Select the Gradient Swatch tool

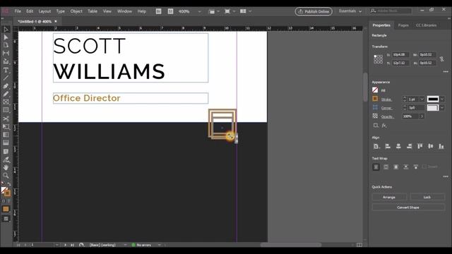click(x=6, y=135)
